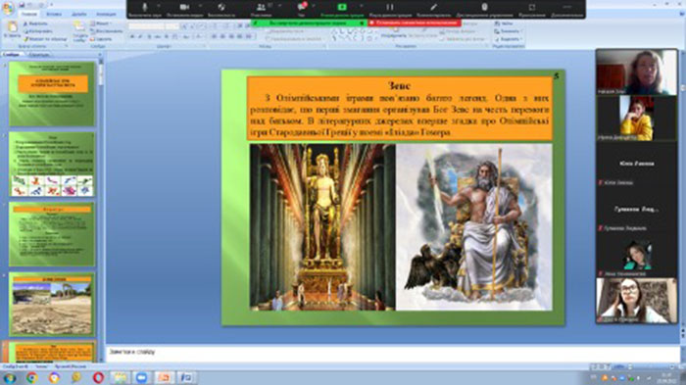The image size is (686, 385).
Task: Click the round Office button
Action: click(x=8, y=8)
